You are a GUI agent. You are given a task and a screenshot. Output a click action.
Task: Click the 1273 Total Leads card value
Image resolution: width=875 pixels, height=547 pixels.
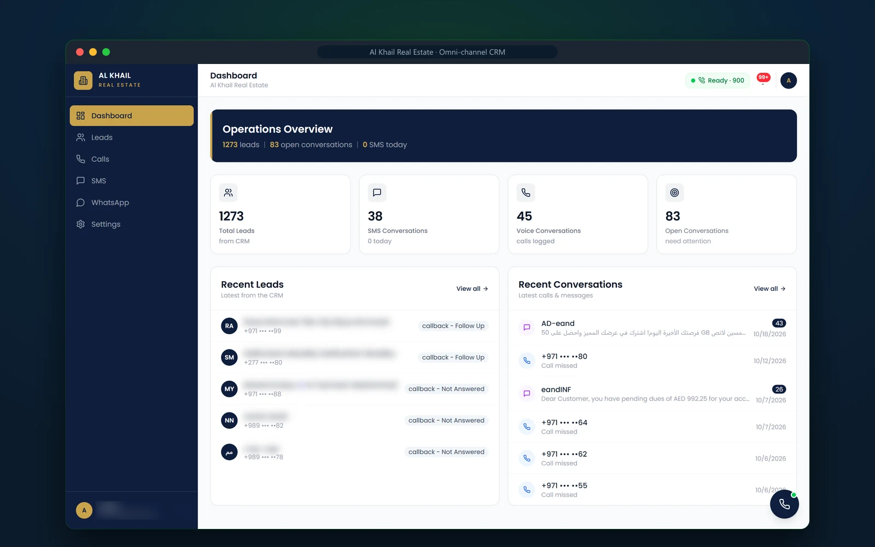(231, 216)
